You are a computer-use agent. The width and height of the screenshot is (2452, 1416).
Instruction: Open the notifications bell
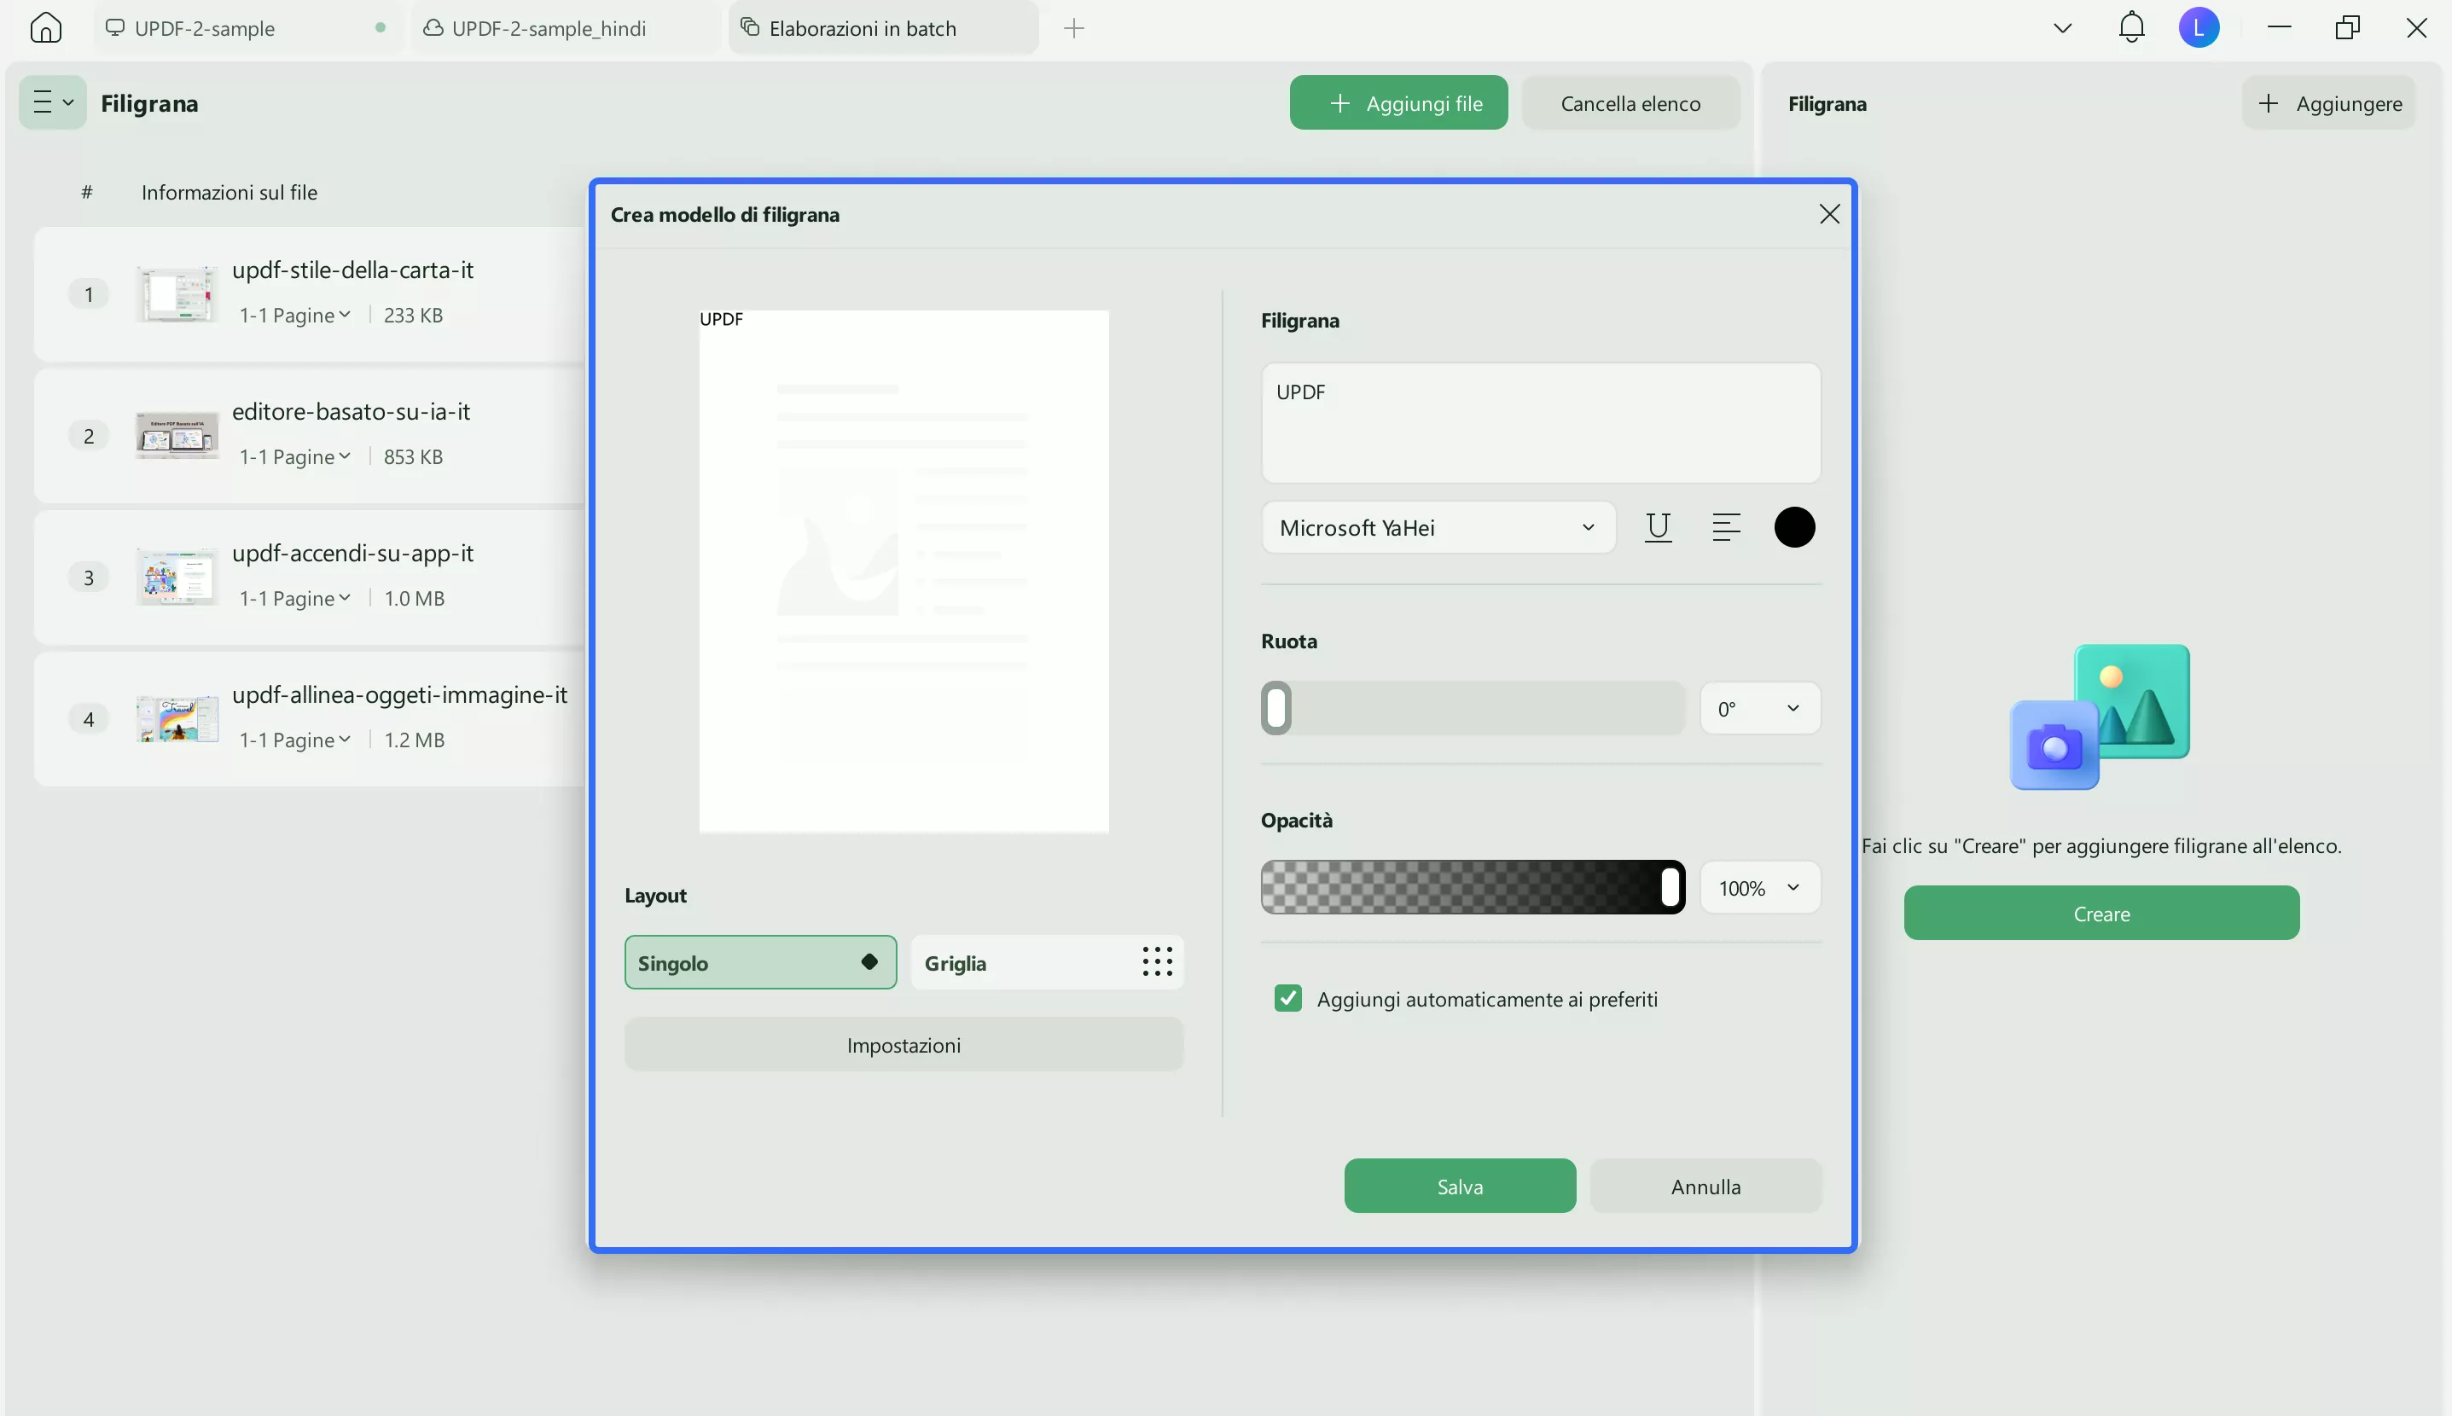click(x=2131, y=27)
